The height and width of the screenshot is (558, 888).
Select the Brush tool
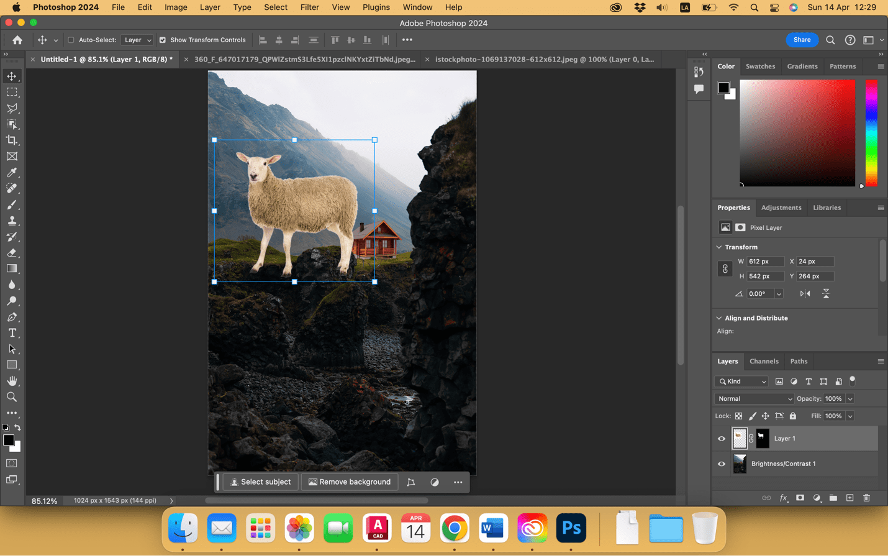coord(12,204)
